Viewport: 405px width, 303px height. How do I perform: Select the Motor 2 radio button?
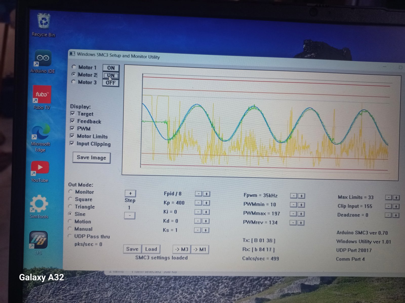[x=74, y=74]
